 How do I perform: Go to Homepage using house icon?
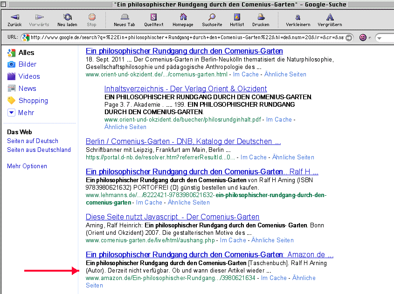click(183, 17)
